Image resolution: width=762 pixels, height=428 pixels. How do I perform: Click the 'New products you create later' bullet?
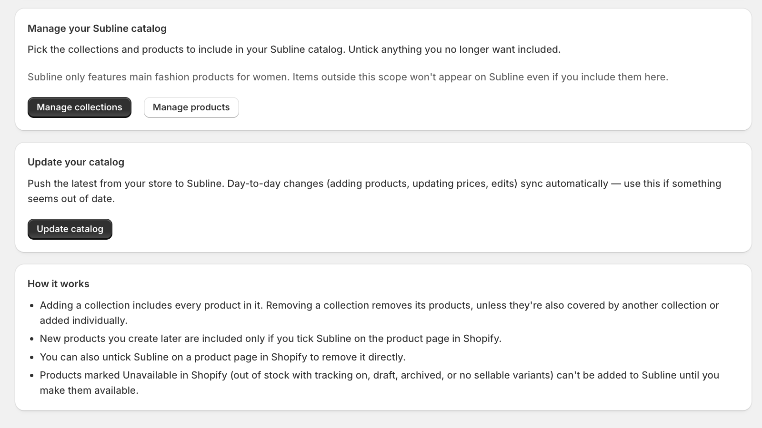click(271, 339)
